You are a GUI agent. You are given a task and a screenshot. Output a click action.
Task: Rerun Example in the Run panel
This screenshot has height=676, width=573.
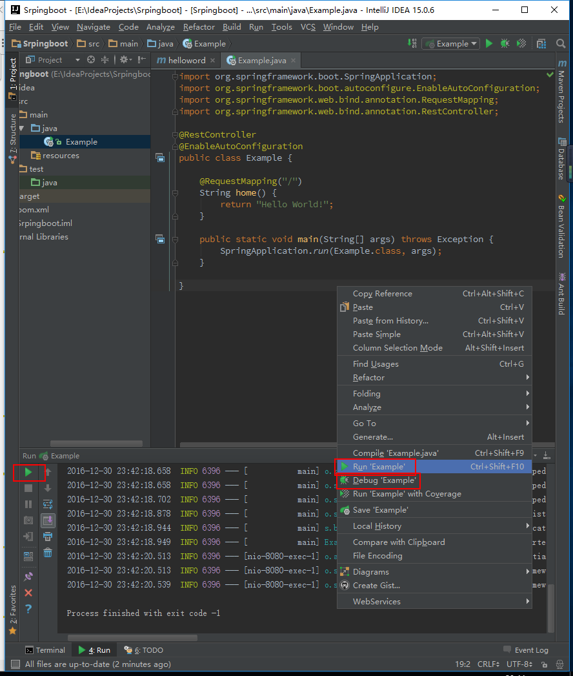click(28, 472)
